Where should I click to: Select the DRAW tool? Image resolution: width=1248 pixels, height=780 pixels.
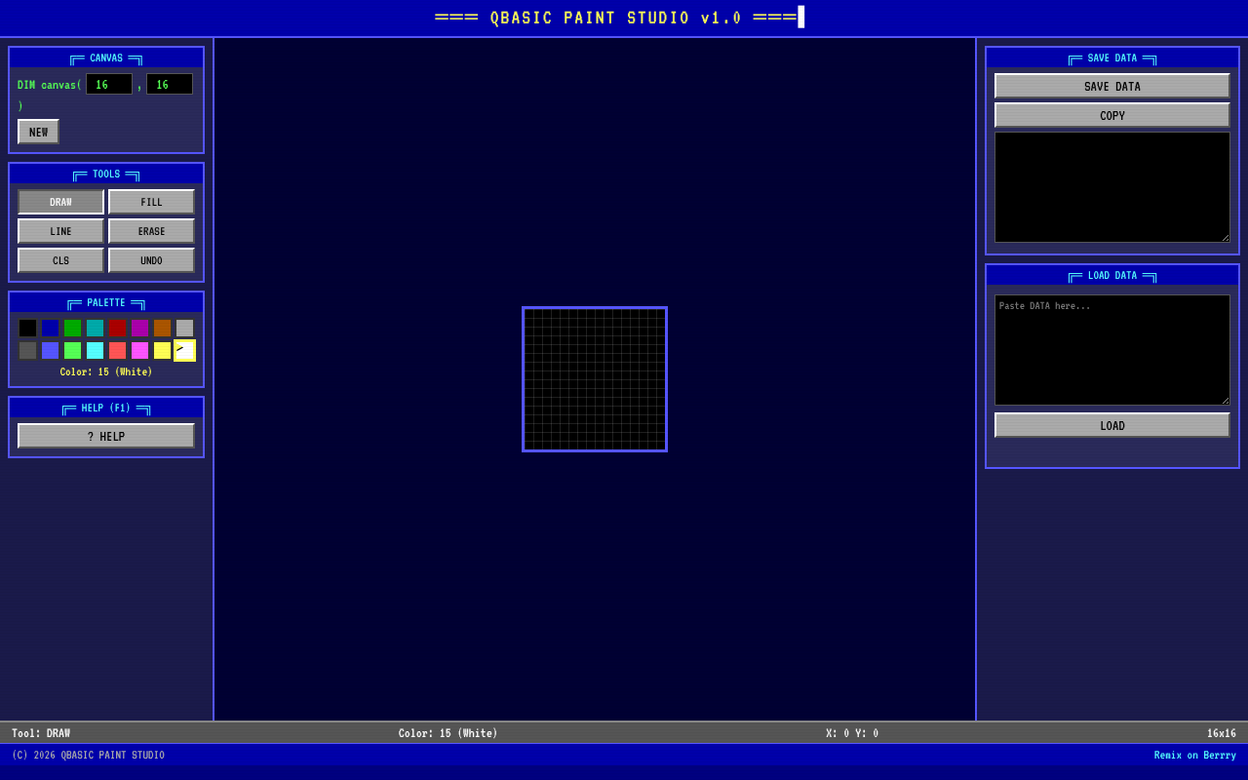(60, 202)
